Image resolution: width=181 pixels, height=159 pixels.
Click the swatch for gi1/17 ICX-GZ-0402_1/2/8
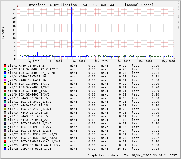pyautogui.click(x=5, y=123)
